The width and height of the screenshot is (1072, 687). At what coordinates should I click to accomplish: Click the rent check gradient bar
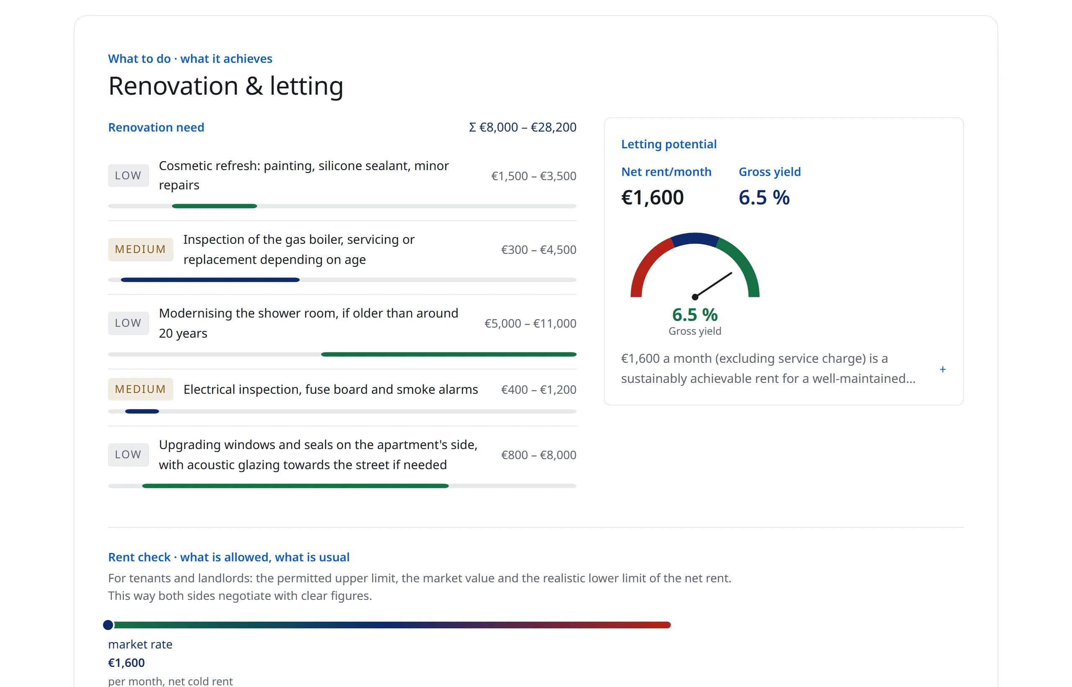click(x=389, y=625)
